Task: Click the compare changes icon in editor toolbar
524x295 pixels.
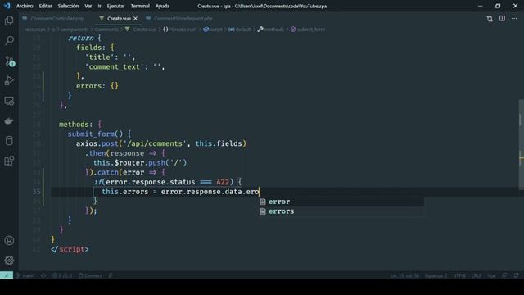Action: 490,19
